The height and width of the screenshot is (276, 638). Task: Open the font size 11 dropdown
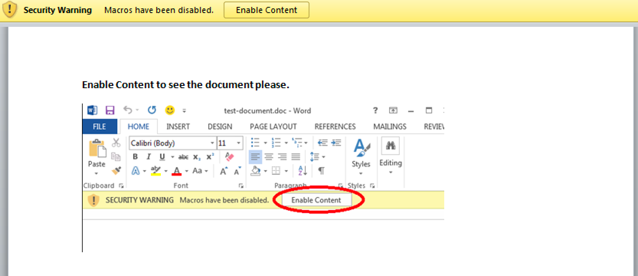coord(239,143)
